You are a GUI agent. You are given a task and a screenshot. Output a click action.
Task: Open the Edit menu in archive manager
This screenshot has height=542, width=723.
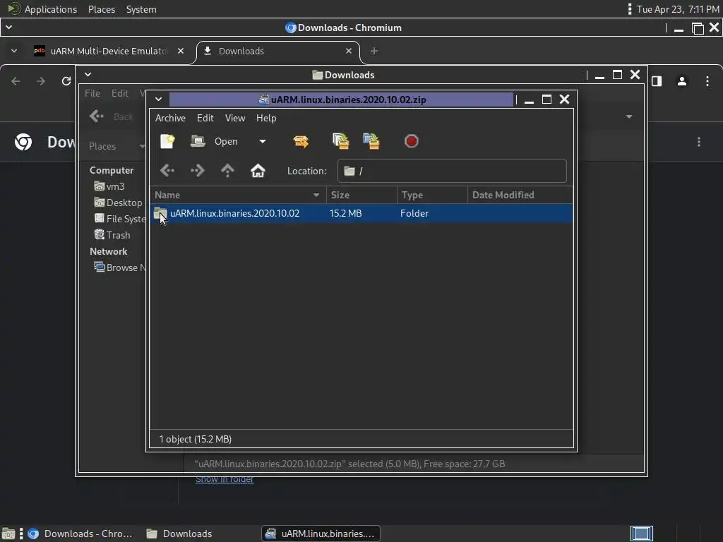205,118
